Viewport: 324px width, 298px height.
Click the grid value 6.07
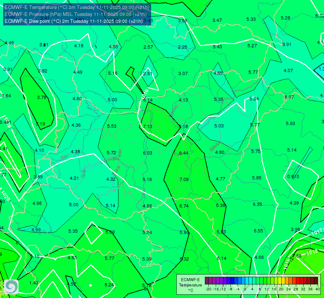[x=289, y=97]
